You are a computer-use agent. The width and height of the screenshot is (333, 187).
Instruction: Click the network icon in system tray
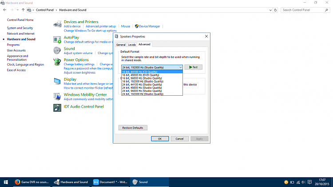click(x=298, y=182)
